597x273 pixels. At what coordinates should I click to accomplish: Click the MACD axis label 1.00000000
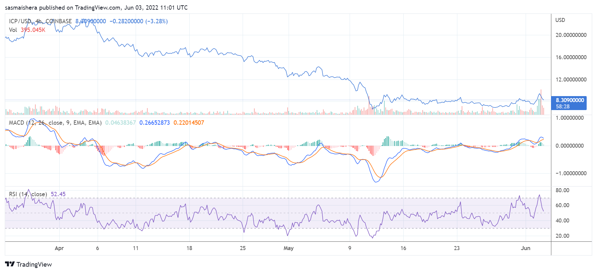click(x=570, y=118)
